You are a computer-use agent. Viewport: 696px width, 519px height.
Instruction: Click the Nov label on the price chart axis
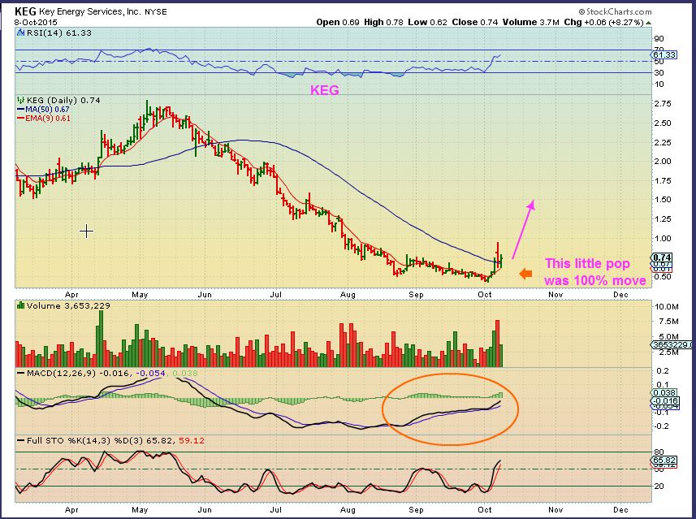pyautogui.click(x=556, y=295)
